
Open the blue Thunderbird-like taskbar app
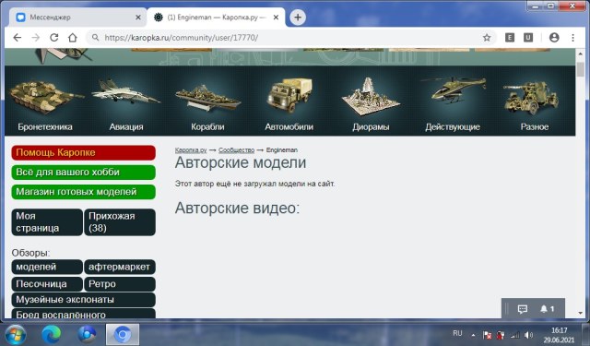[87, 334]
